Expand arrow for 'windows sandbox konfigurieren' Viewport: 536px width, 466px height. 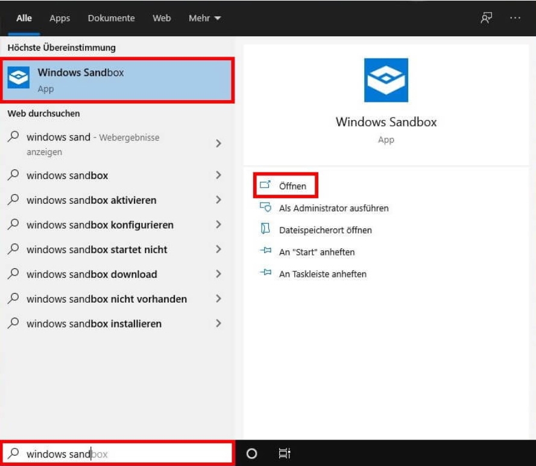point(218,225)
